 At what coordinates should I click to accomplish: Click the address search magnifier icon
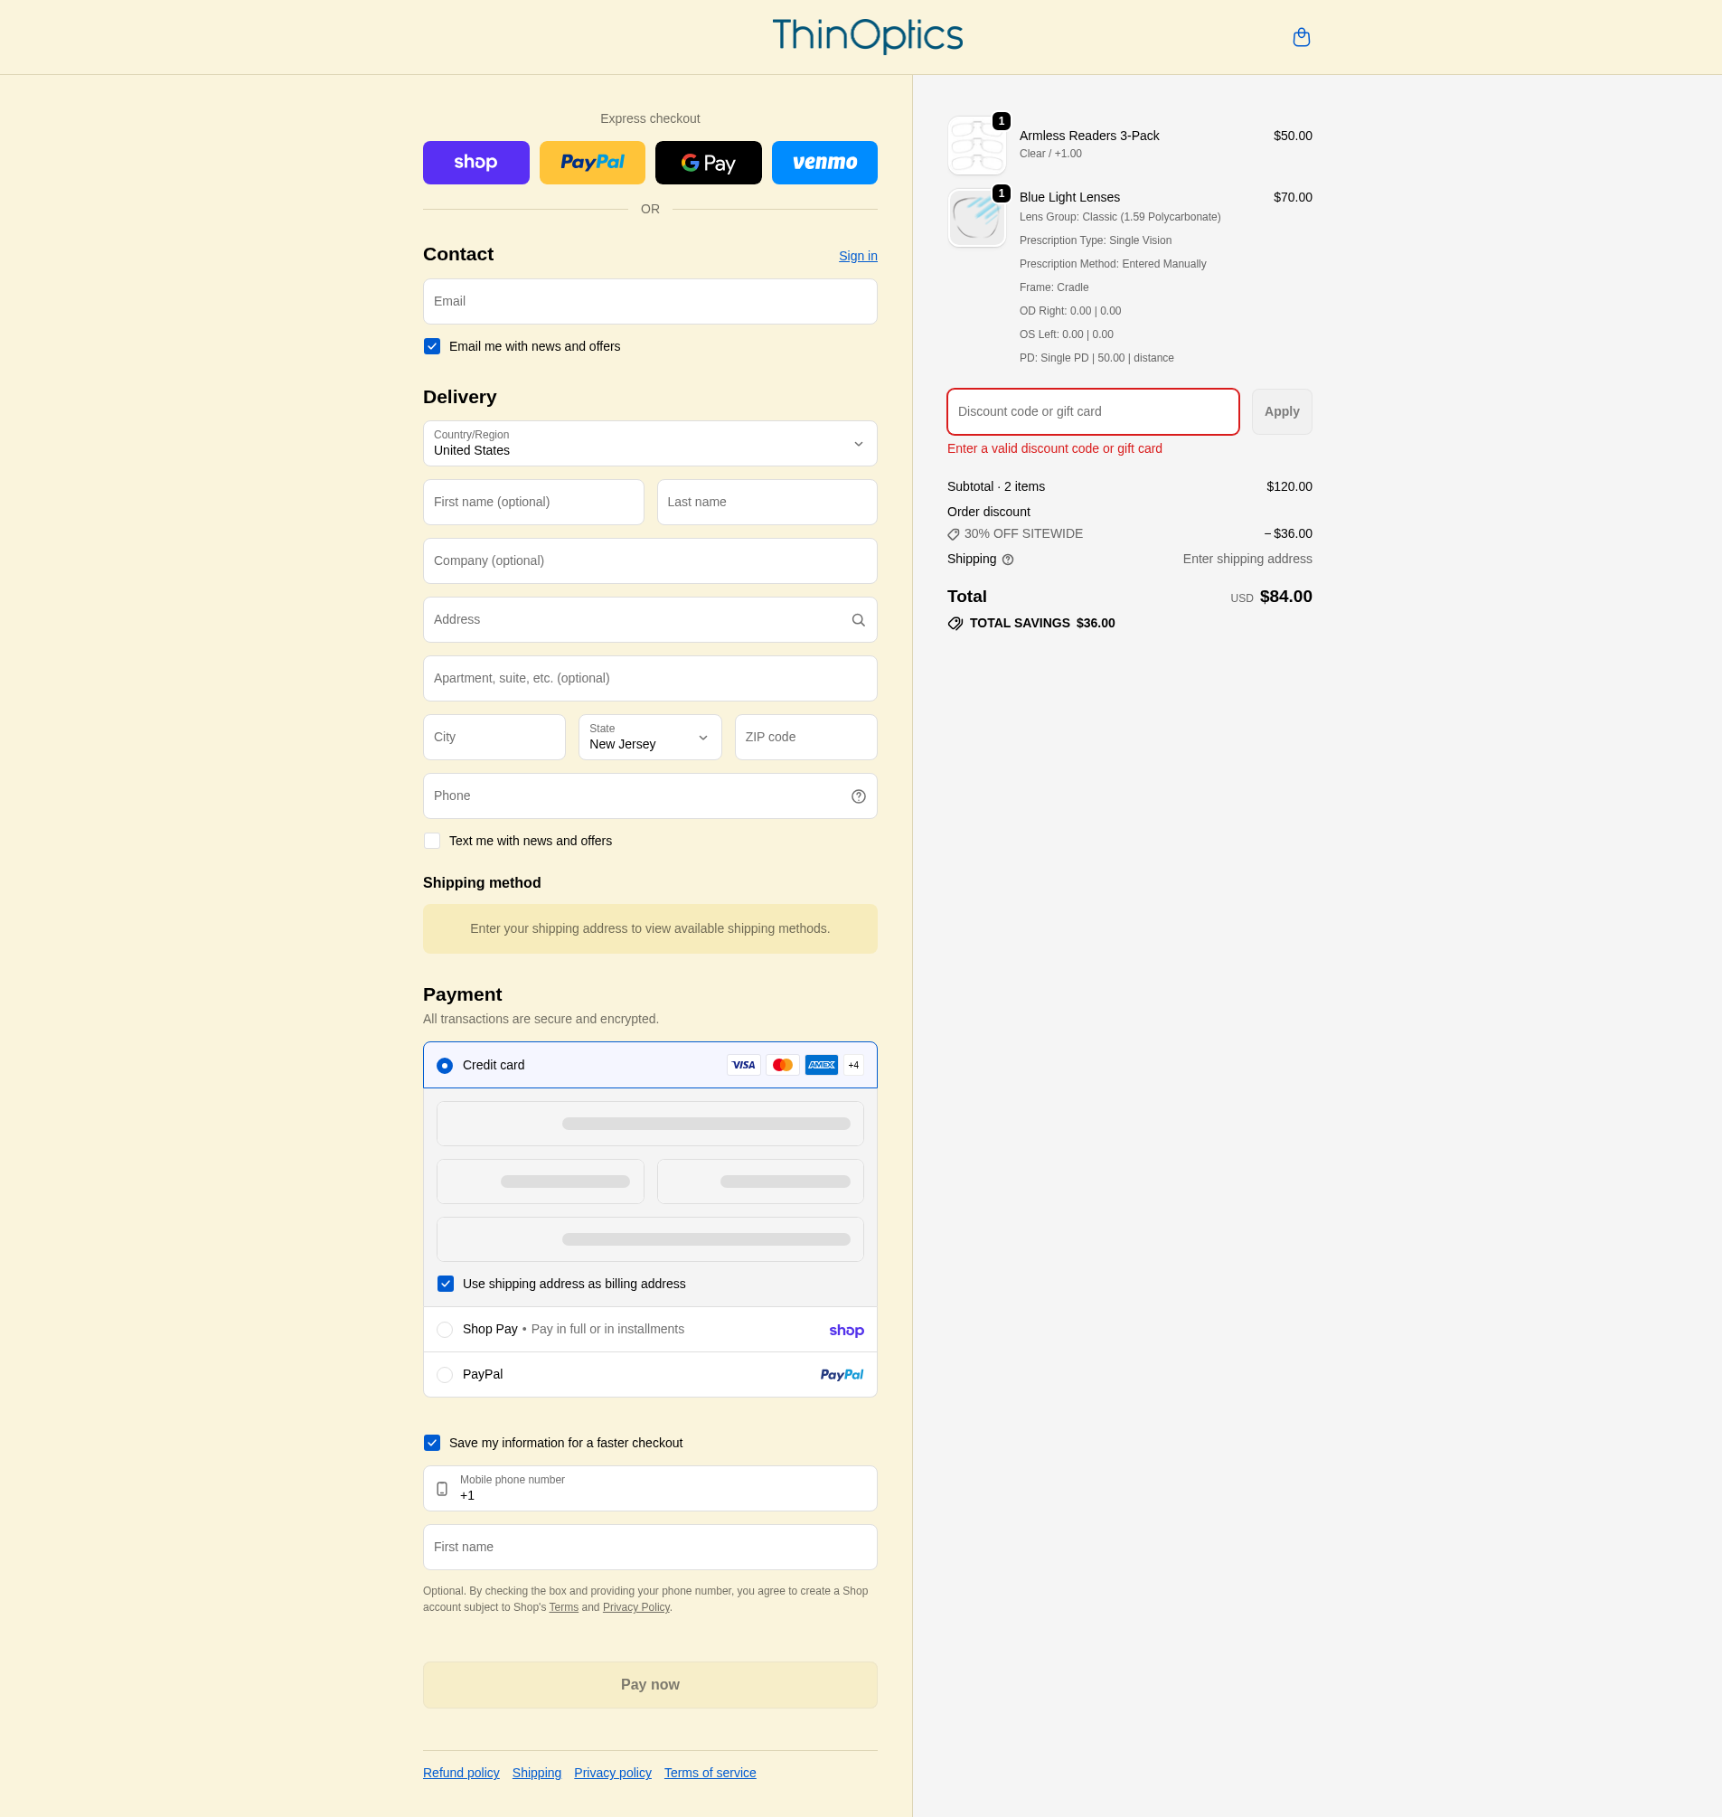click(x=858, y=620)
